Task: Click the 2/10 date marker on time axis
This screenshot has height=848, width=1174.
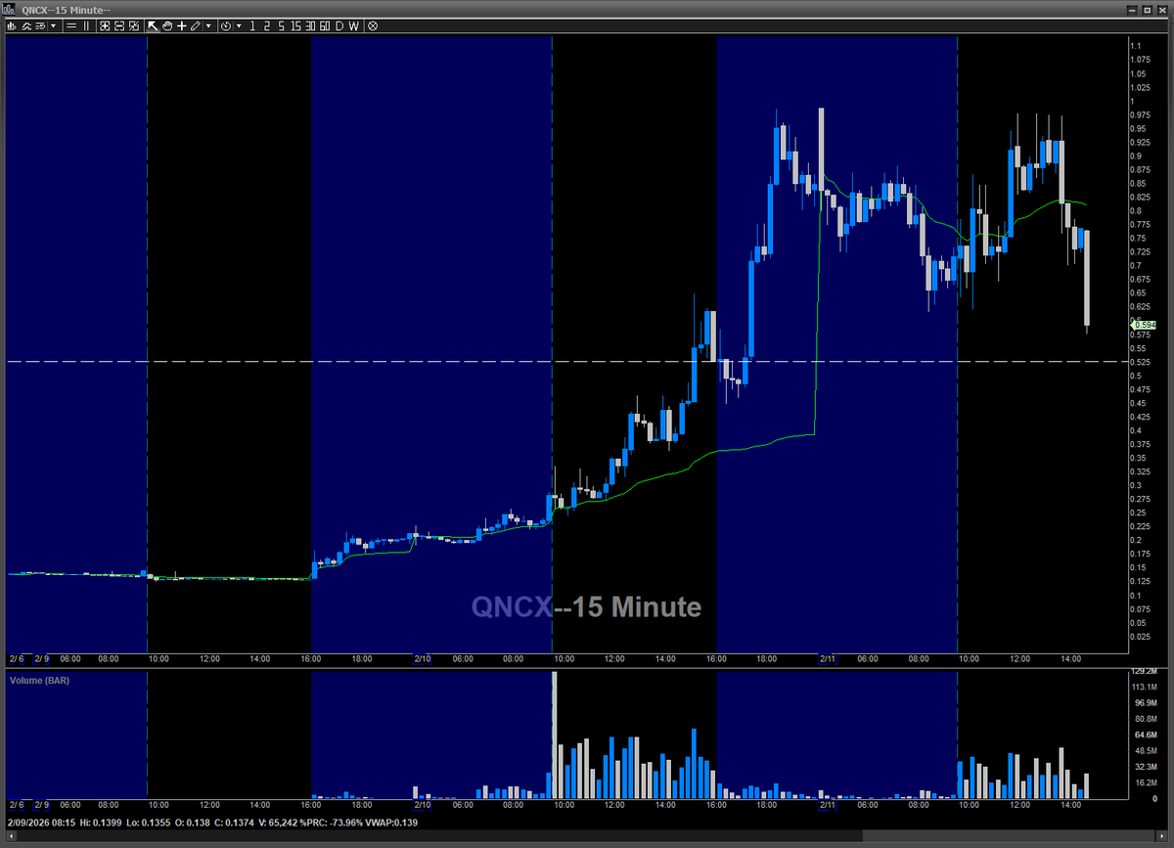Action: tap(423, 659)
